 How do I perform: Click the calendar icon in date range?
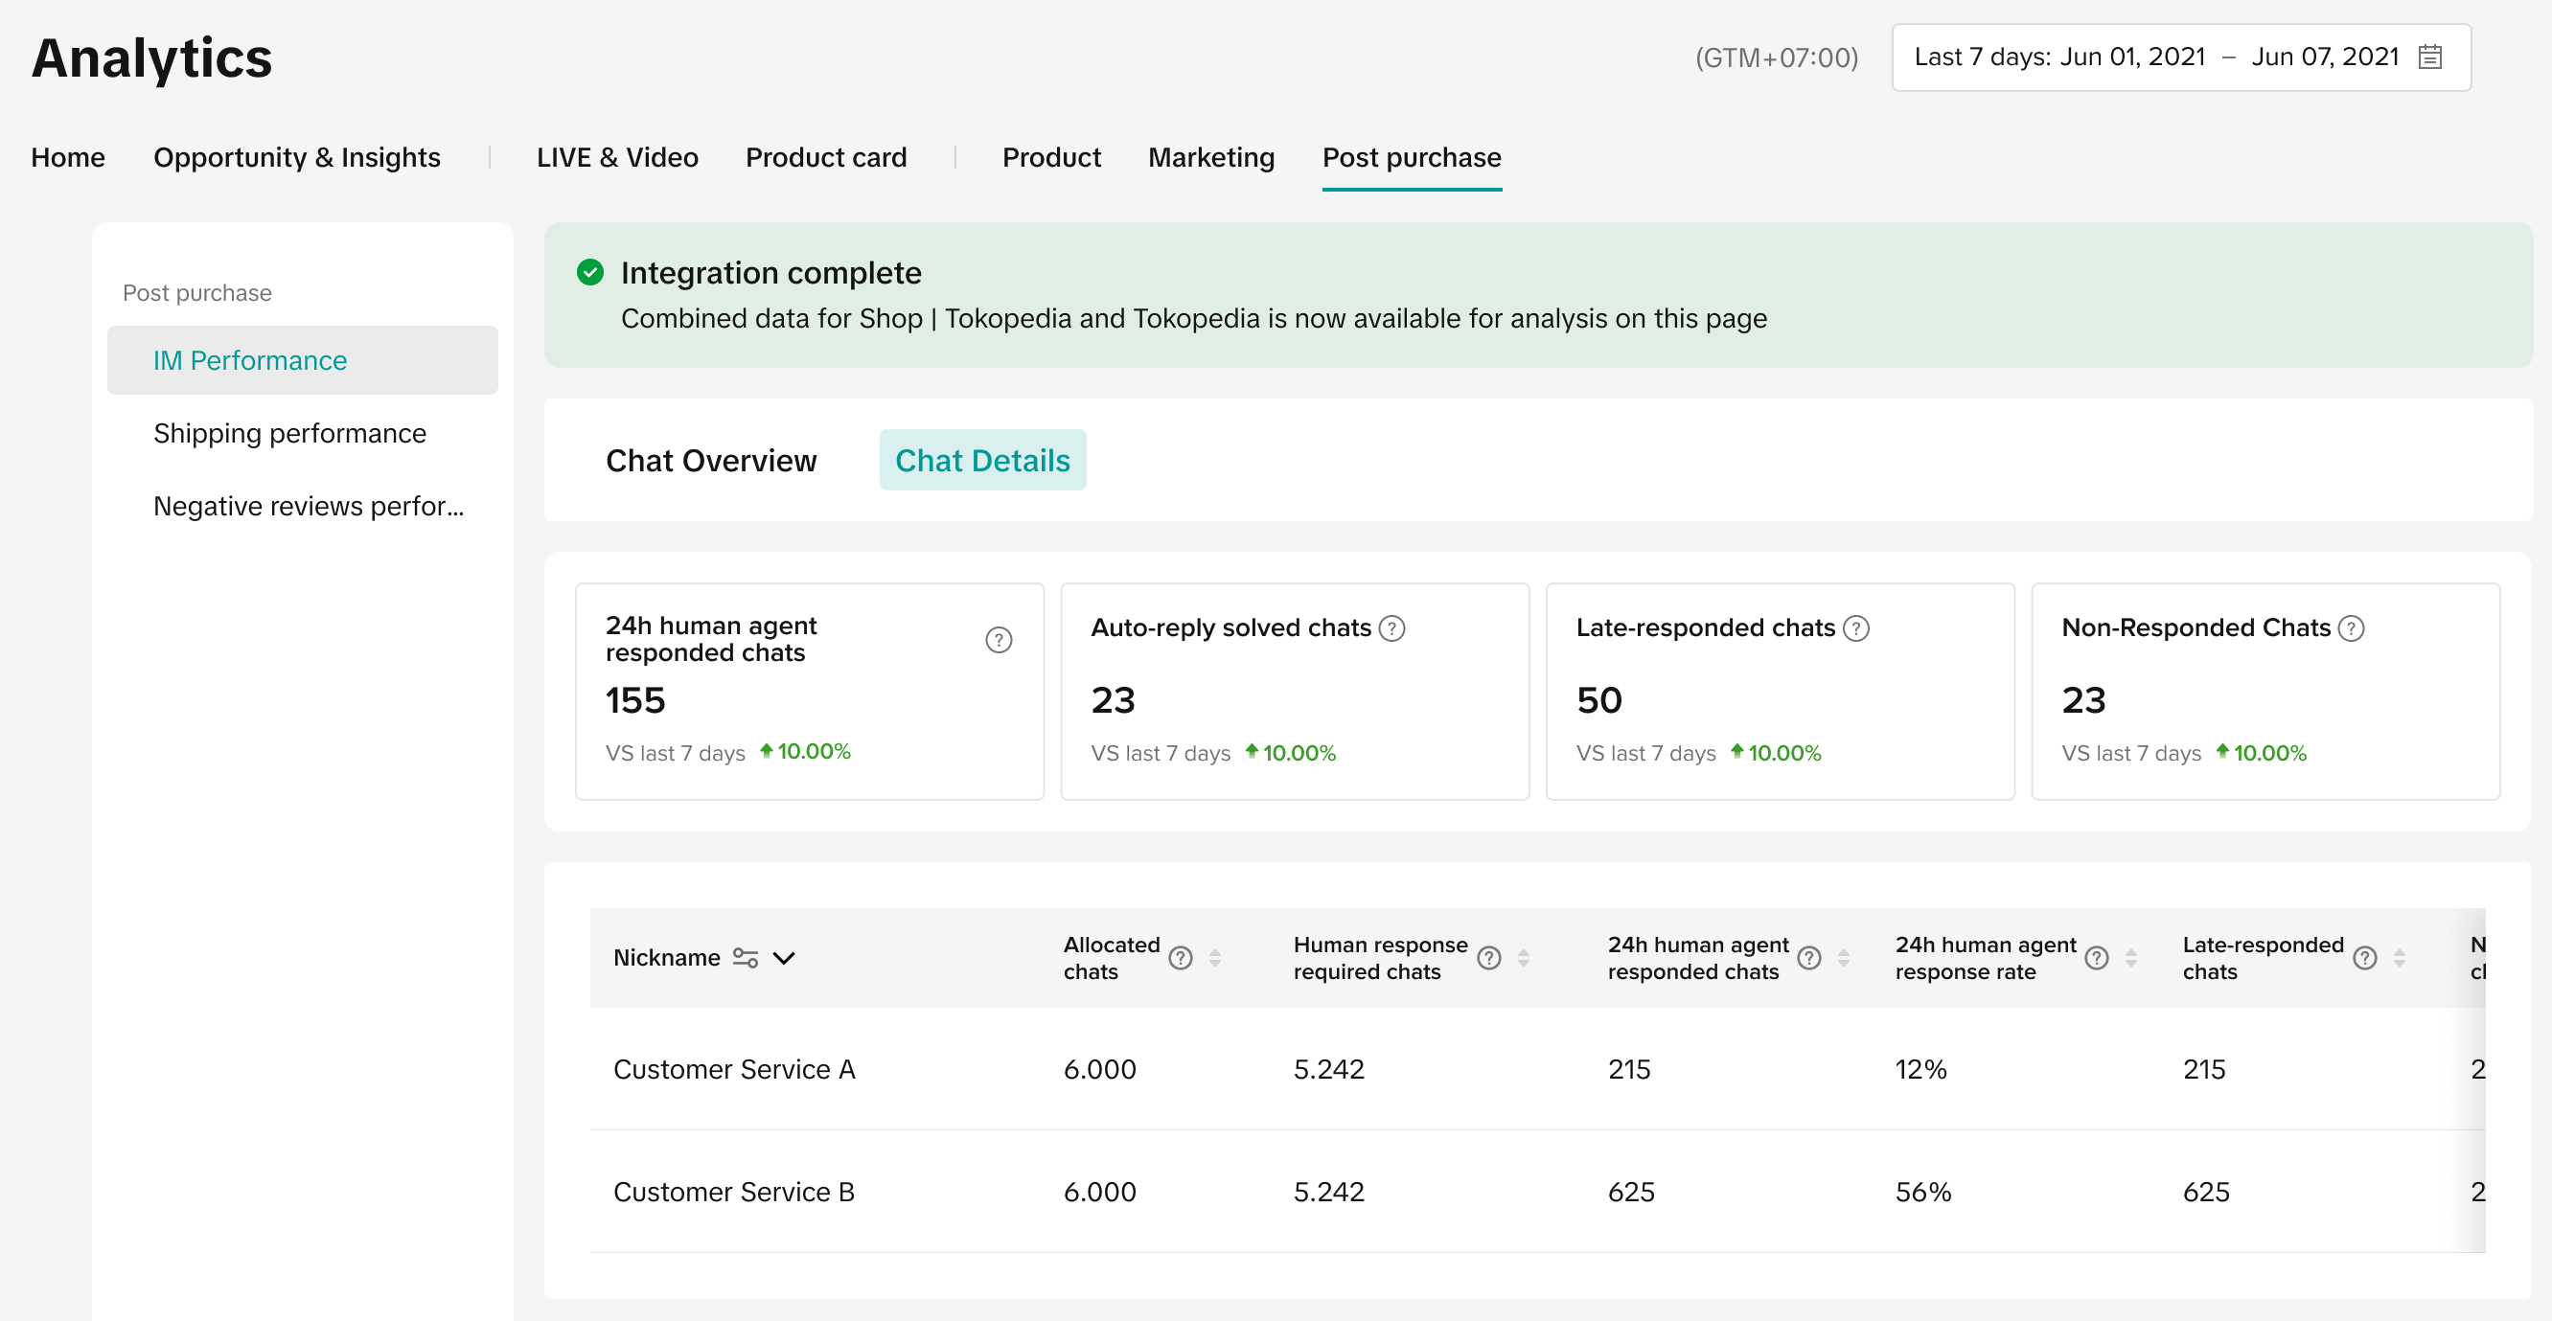pos(2429,57)
